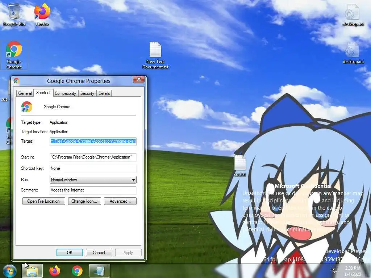
Task: Launch Firefox from the taskbar
Action: [x=55, y=271]
